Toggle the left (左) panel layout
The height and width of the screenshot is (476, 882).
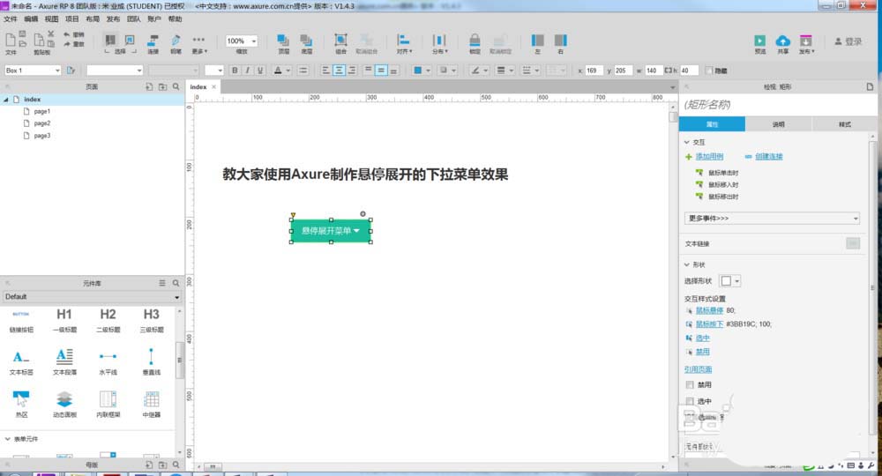(x=538, y=43)
